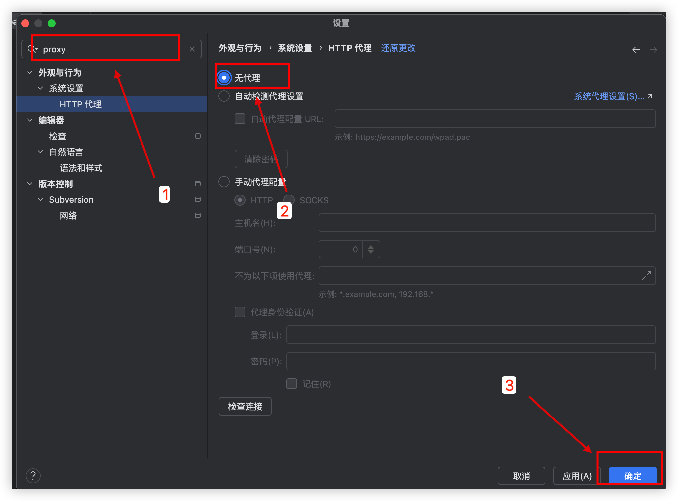Select the 无代理 radio option
Viewport: 678px width, 501px height.
pos(224,78)
